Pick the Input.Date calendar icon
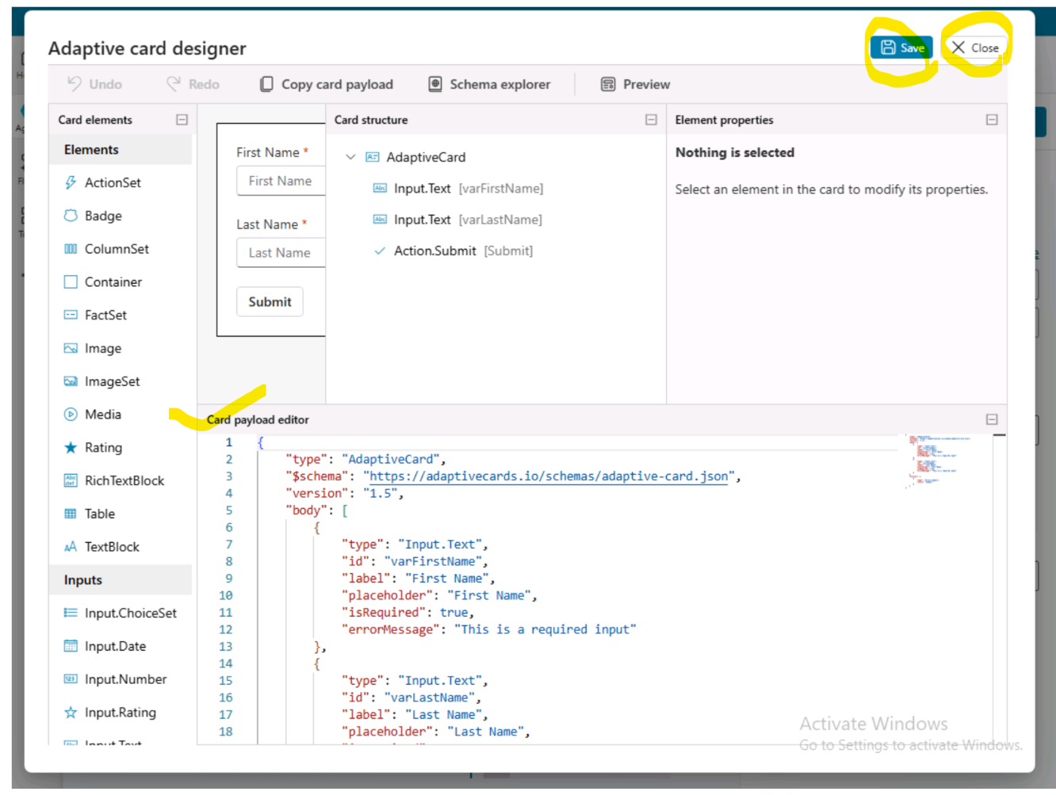 tap(71, 646)
